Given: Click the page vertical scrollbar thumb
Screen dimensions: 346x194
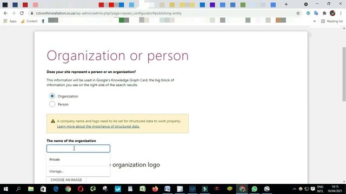Looking at the screenshot, I should coord(344,74).
